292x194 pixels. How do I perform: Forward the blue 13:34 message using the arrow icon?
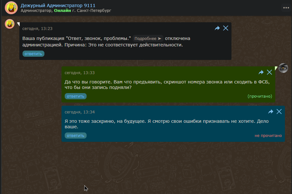coord(271,112)
